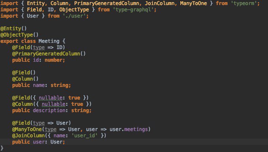Click the @Entity() decorator
The width and height of the screenshot is (268, 152).
(x=13, y=29)
